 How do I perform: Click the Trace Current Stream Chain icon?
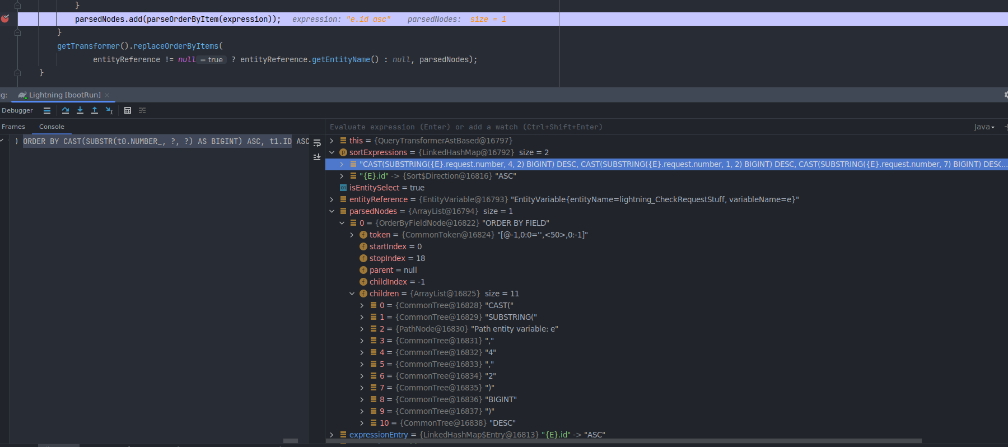(x=142, y=110)
